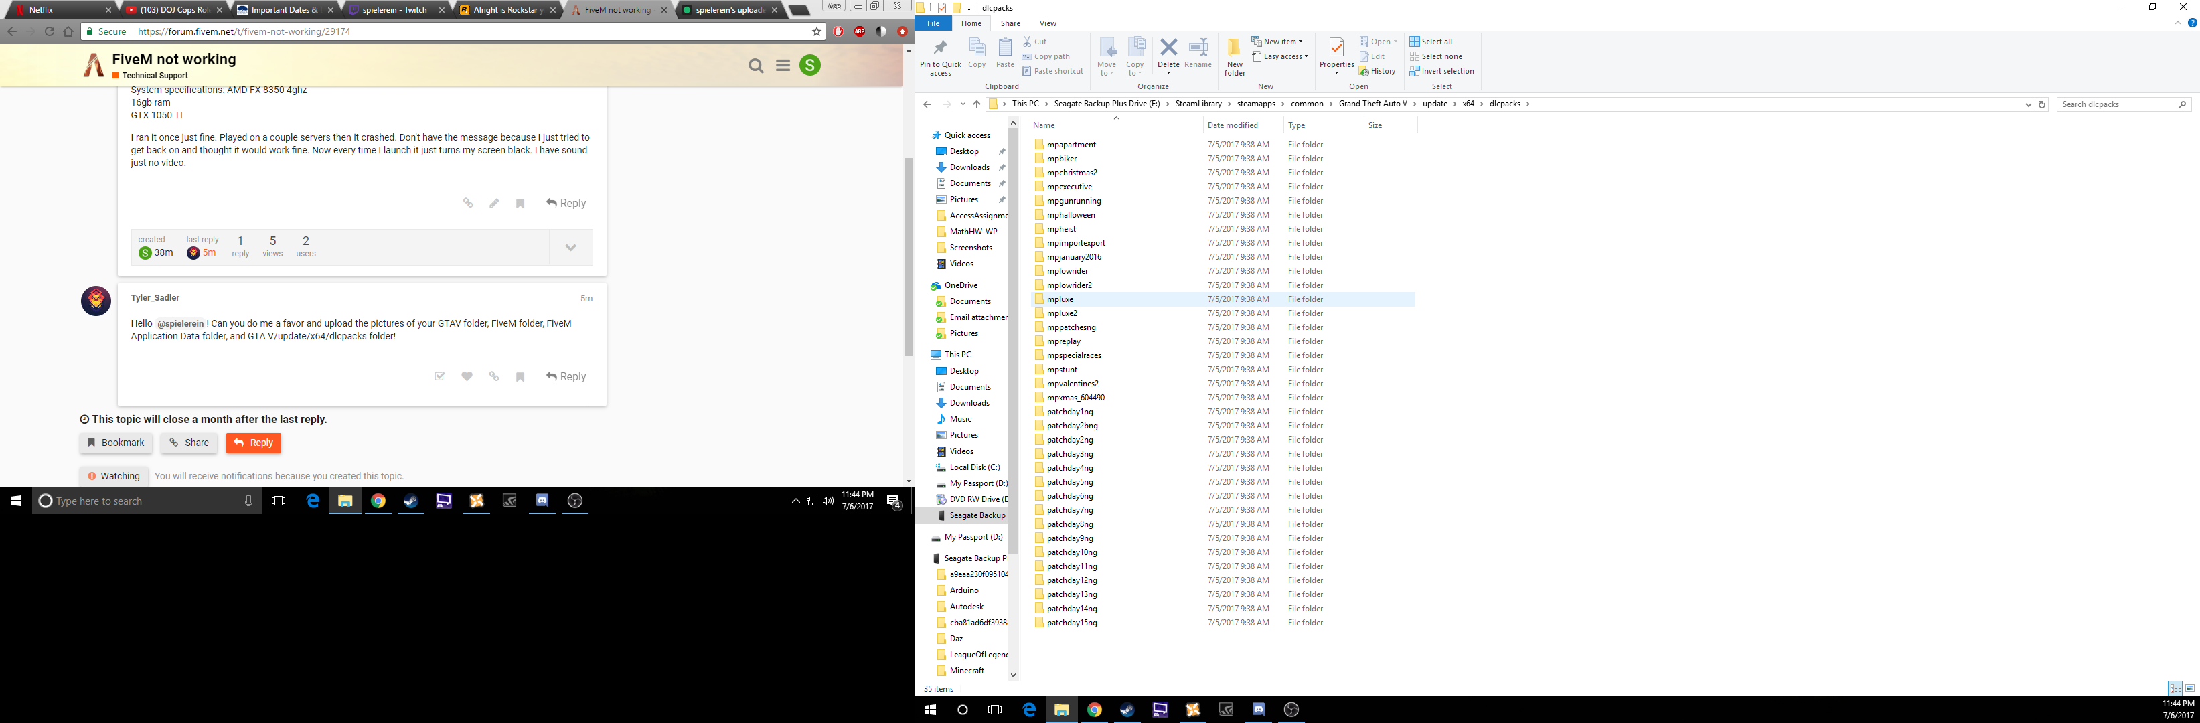Viewport: 2200px width, 723px height.
Task: Open Discord from the left taskbar
Action: pos(542,501)
